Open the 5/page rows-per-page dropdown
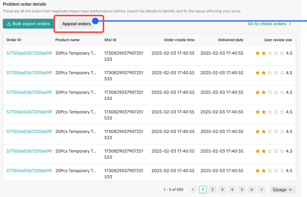 283,189
